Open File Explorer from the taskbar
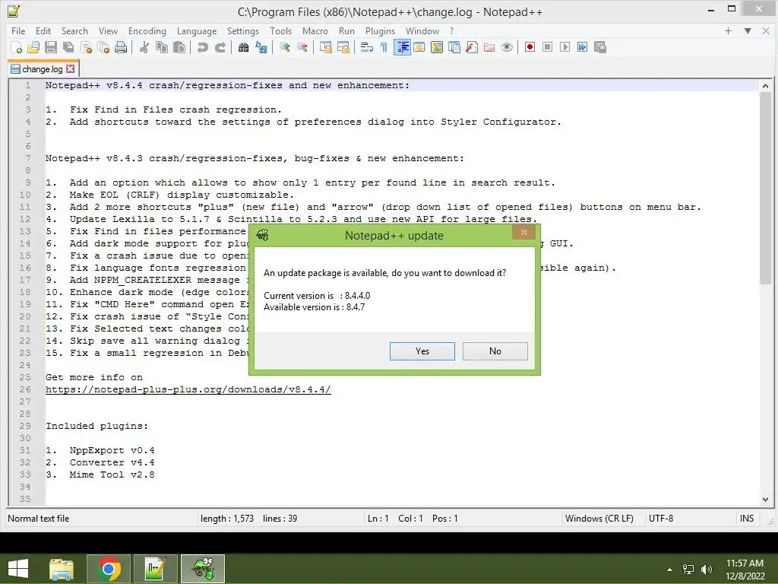This screenshot has width=778, height=584. point(62,569)
